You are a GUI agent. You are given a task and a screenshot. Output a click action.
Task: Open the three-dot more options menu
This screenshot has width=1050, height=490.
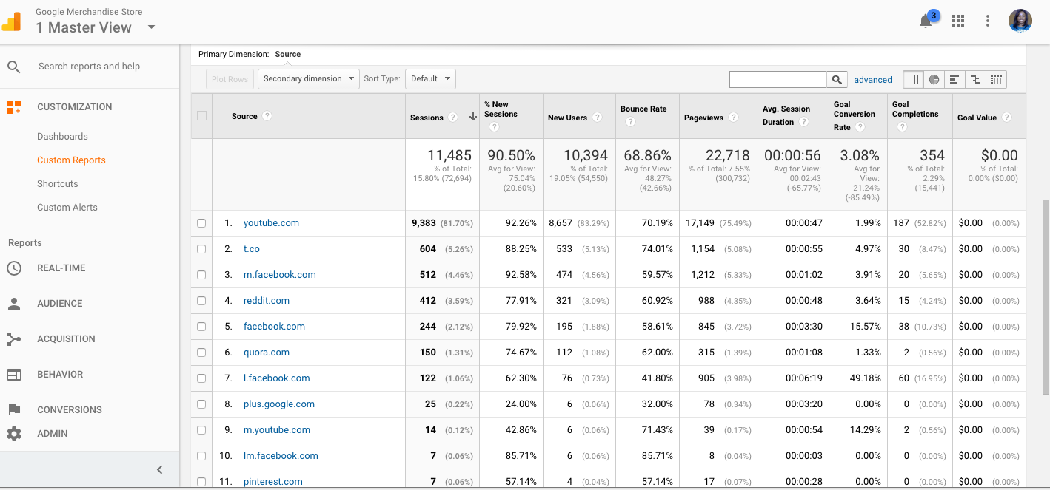[988, 21]
